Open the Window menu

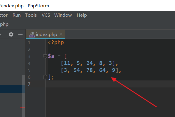point(63,15)
